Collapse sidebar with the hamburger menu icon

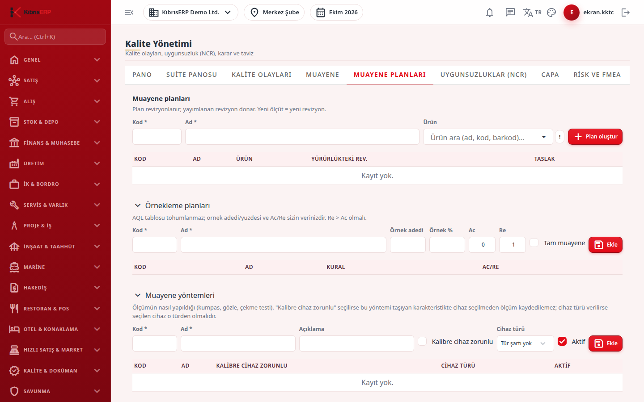129,13
